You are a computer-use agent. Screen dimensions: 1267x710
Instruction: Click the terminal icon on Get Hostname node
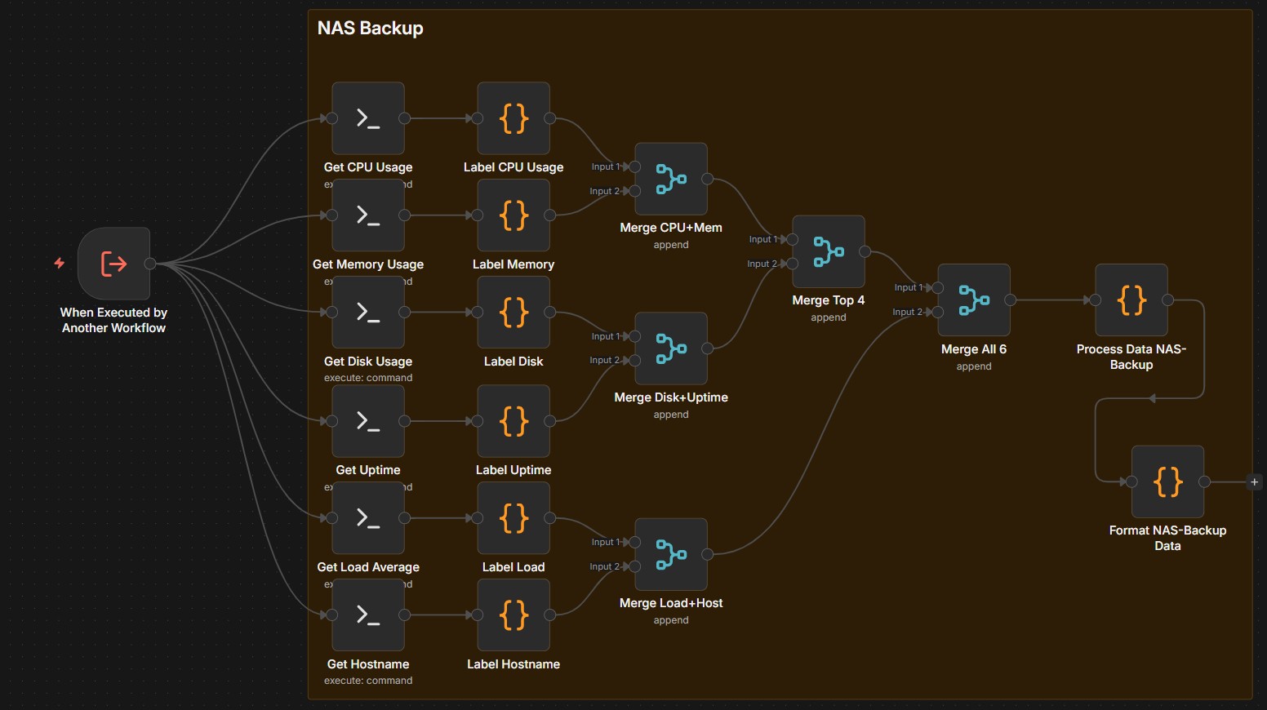click(368, 615)
